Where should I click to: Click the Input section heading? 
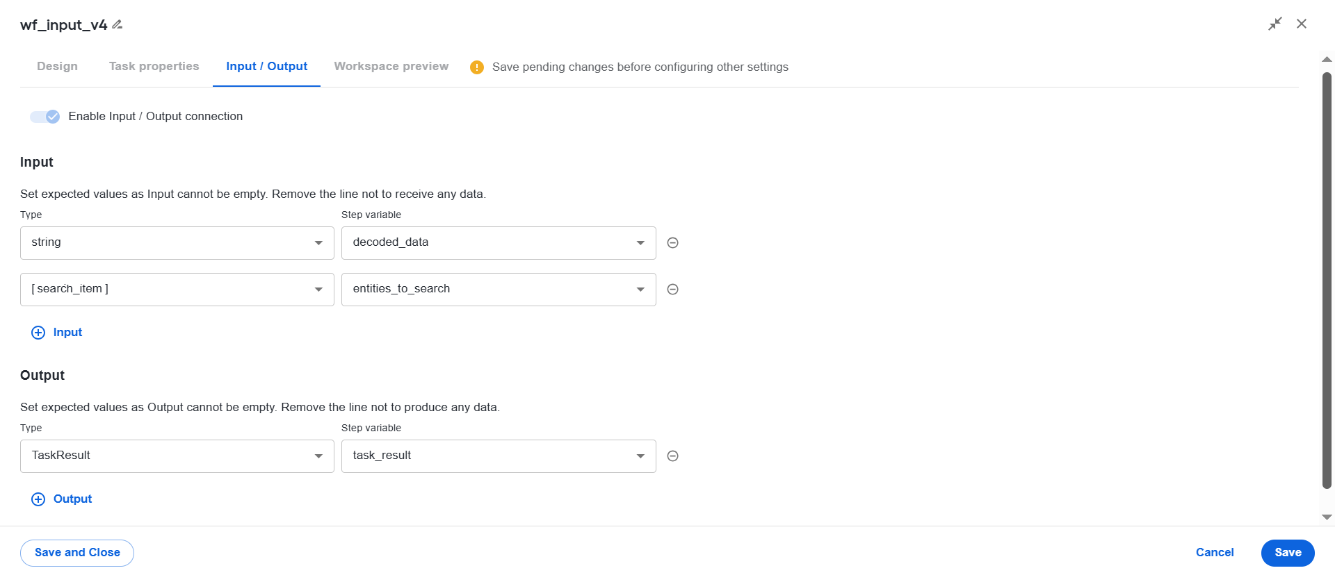[x=37, y=162]
